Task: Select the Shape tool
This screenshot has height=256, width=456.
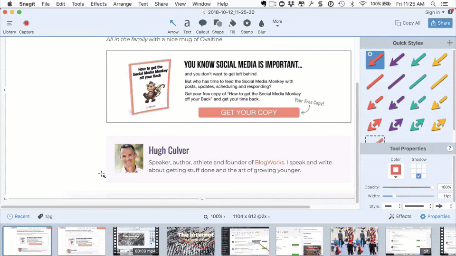Action: click(218, 27)
